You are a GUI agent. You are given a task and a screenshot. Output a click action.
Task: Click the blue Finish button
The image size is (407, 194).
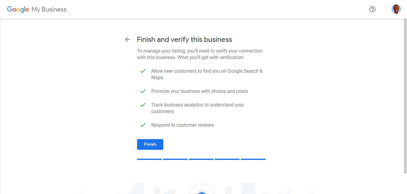tap(150, 144)
